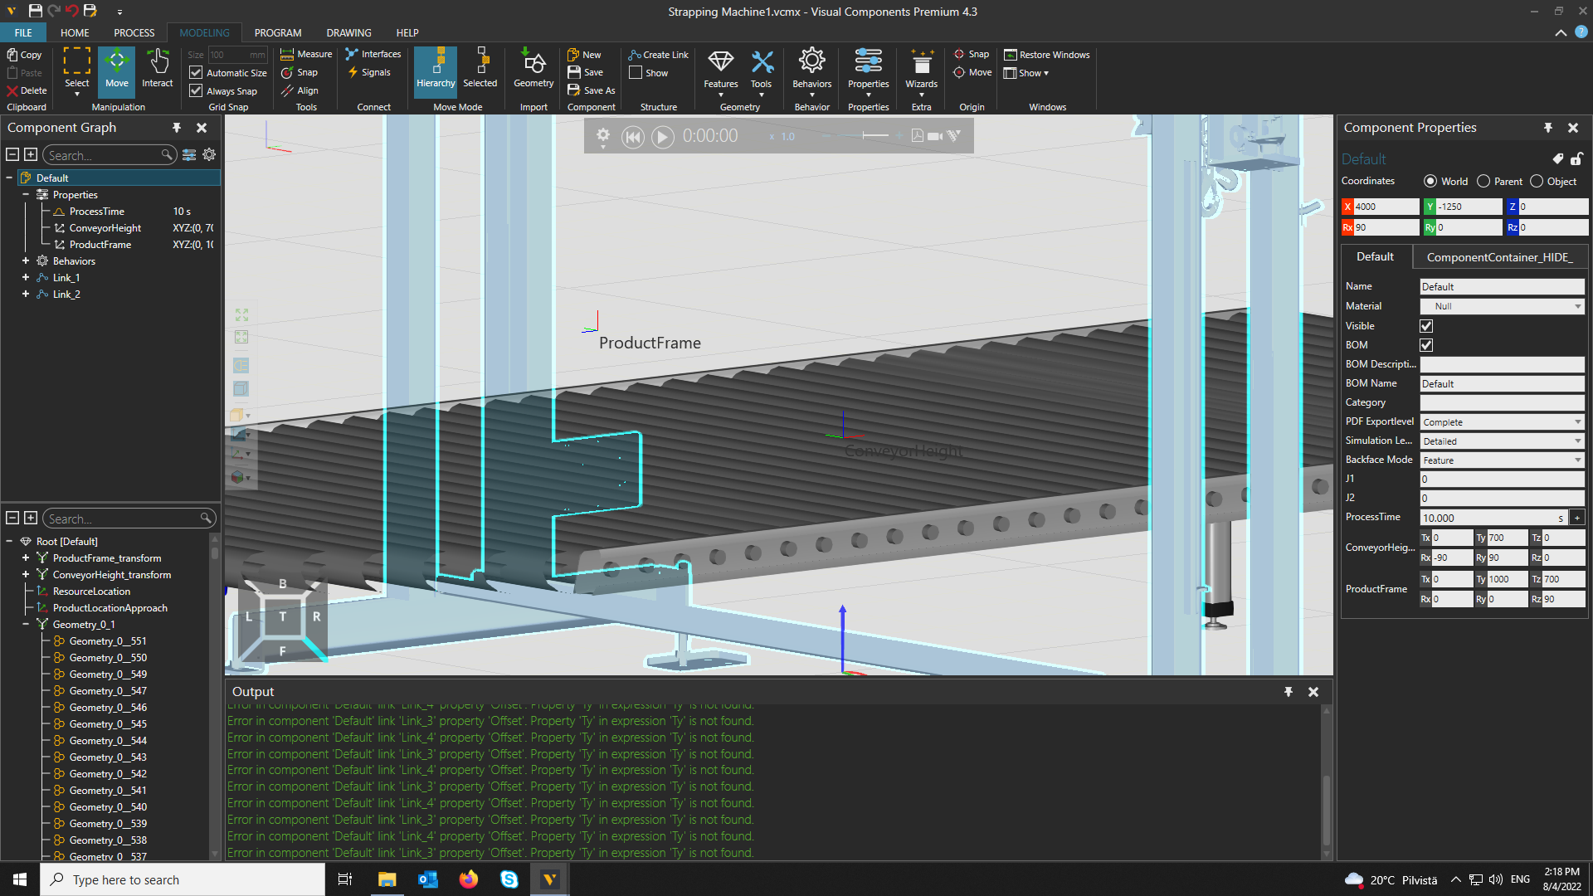1593x896 pixels.
Task: Open the Material dropdown
Action: point(1502,306)
